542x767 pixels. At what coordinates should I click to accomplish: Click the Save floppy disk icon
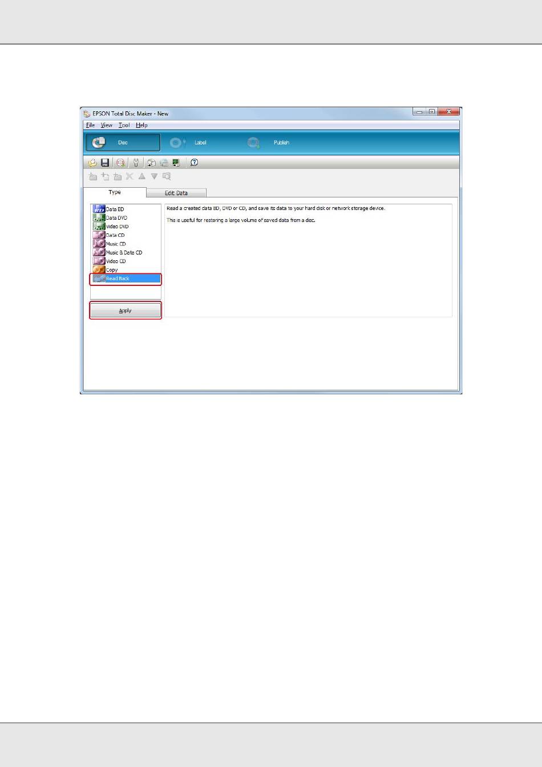(x=105, y=163)
